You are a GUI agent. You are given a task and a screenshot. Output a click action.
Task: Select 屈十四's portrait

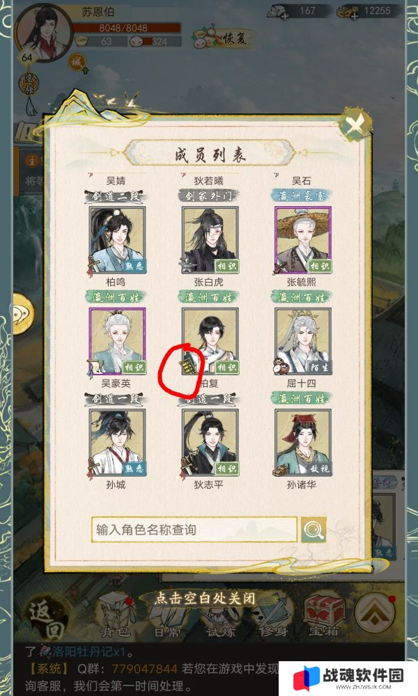tap(303, 341)
